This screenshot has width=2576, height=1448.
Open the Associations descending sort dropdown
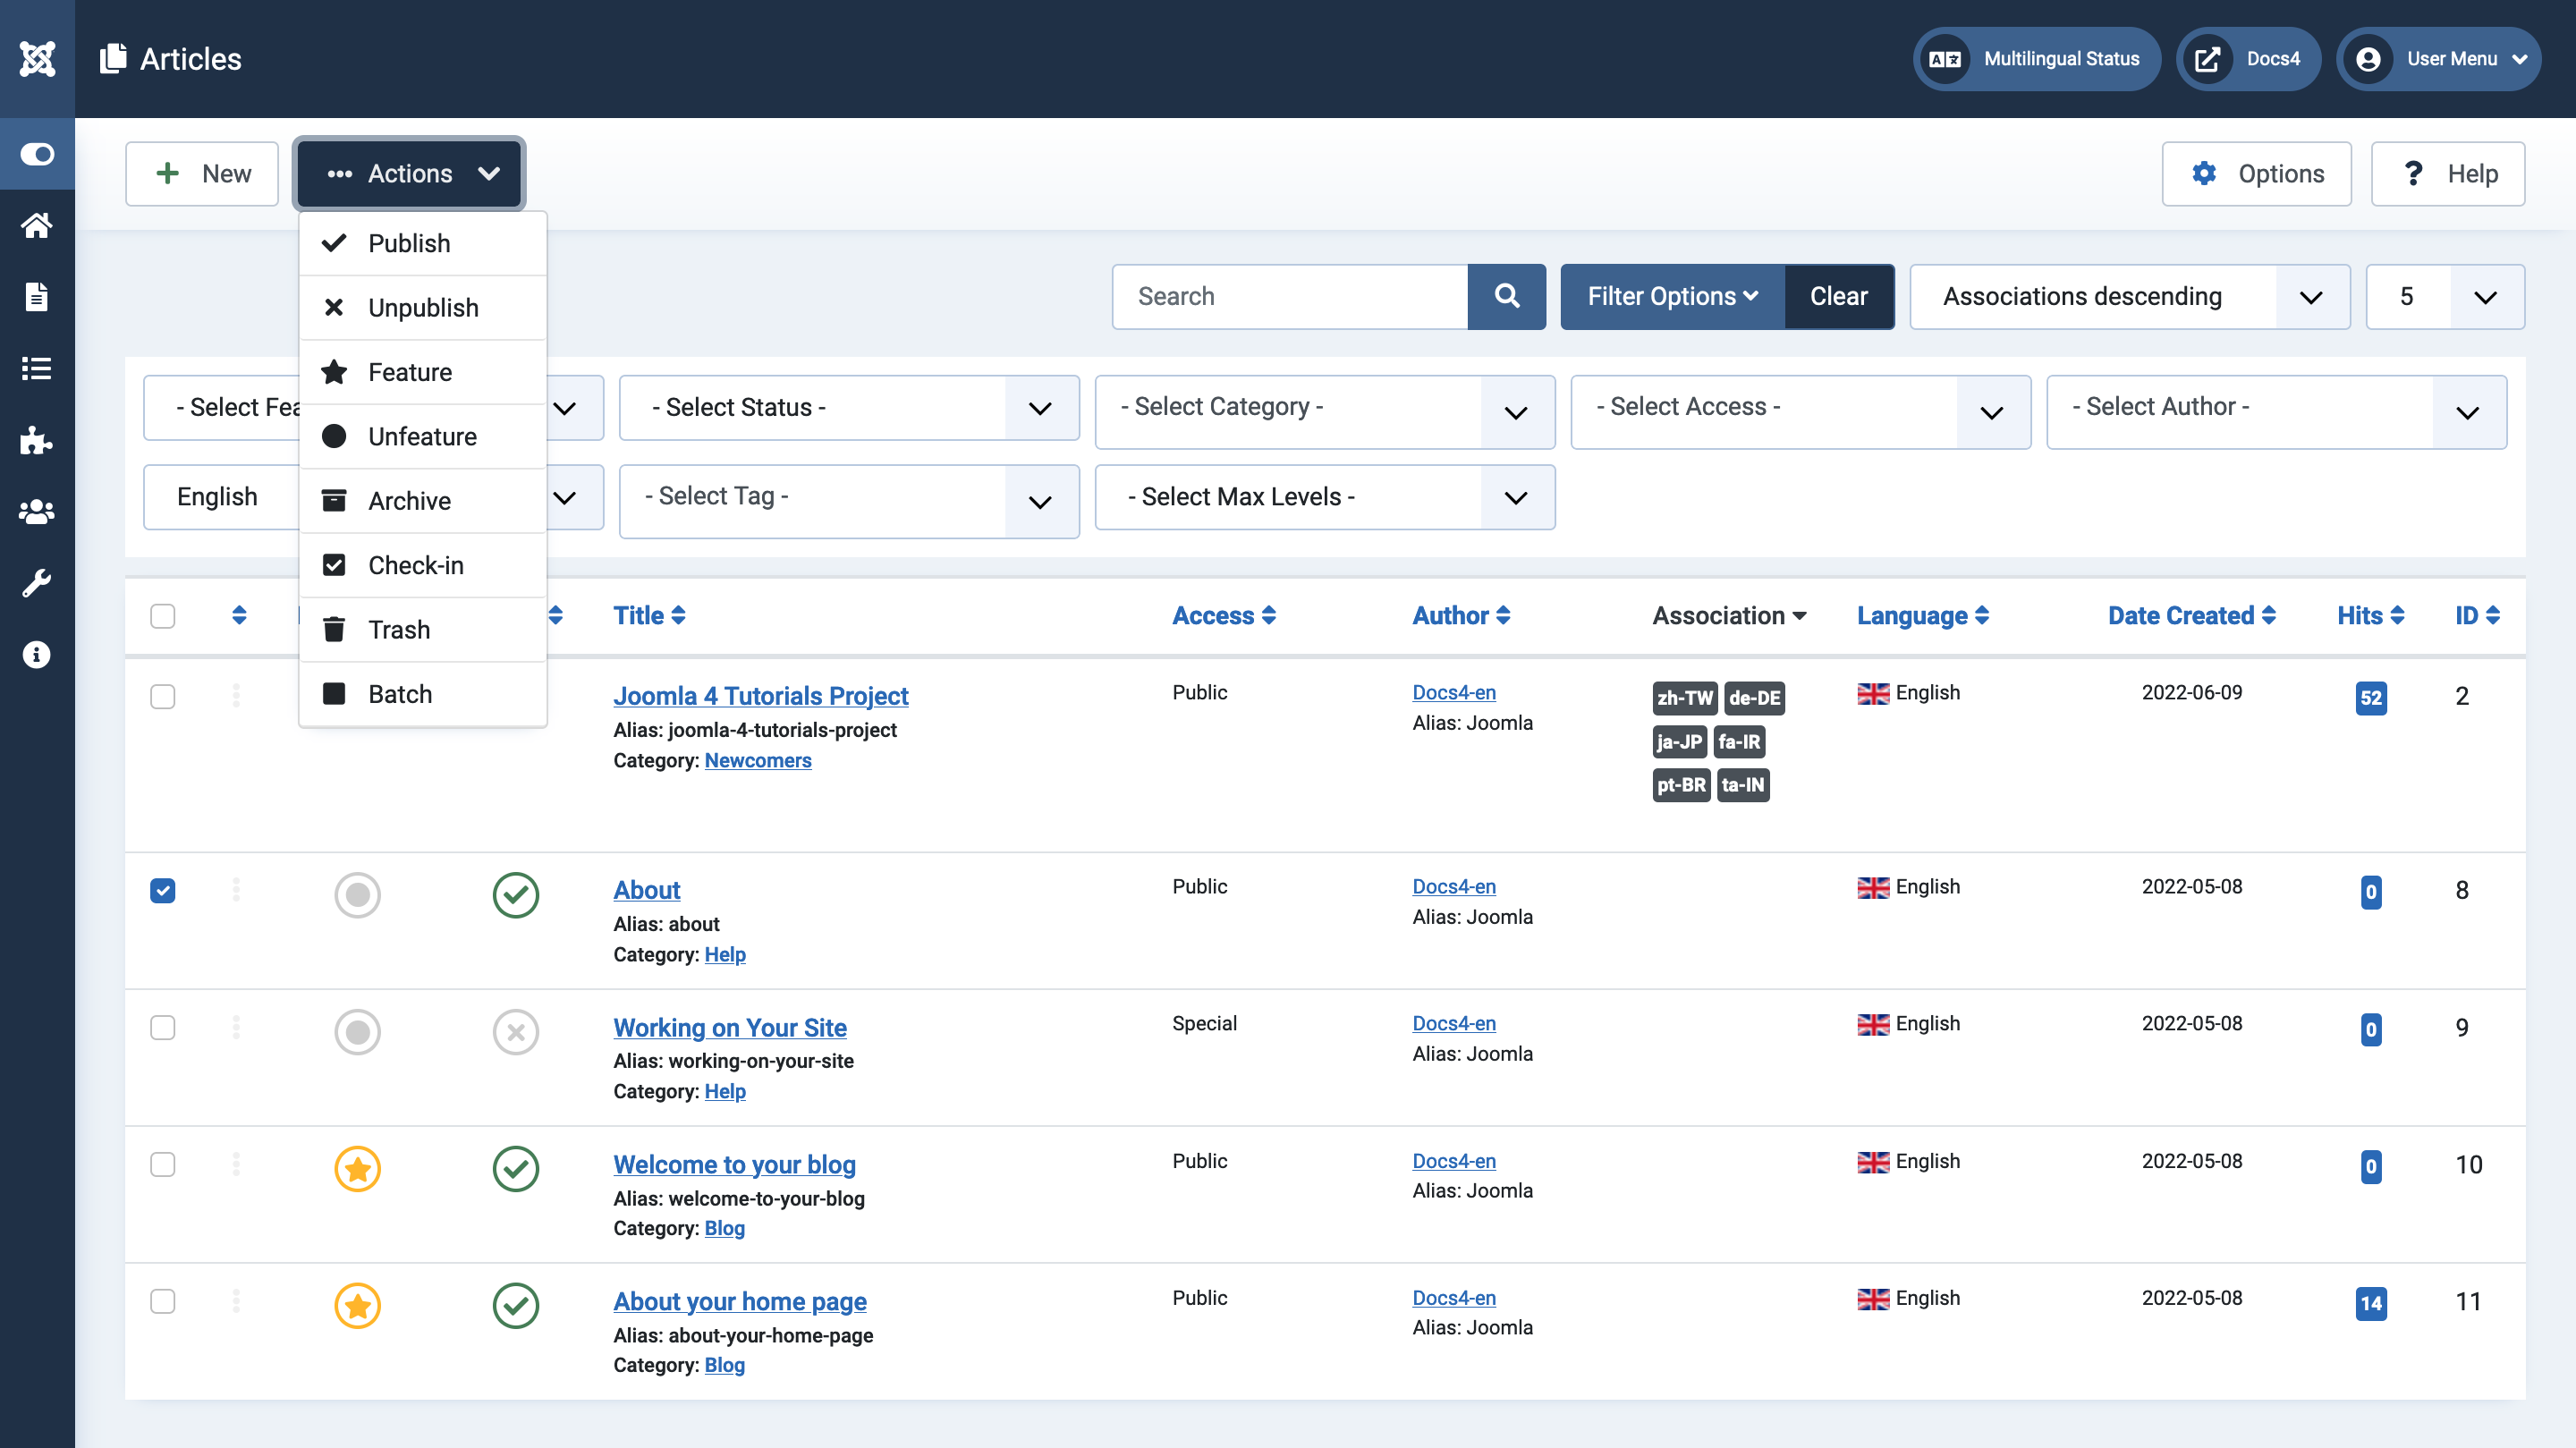2130,296
